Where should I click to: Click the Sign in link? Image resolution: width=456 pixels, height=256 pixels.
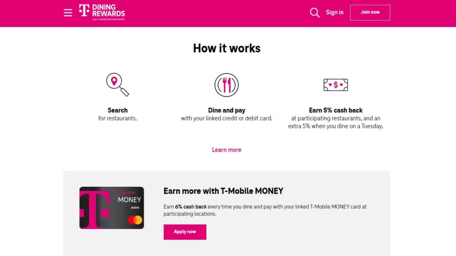334,12
